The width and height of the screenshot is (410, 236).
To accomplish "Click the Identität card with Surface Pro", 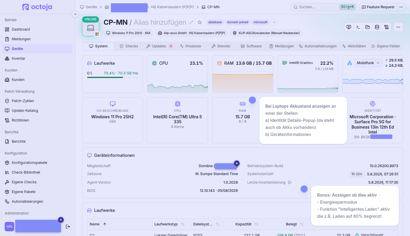I will coord(373,120).
